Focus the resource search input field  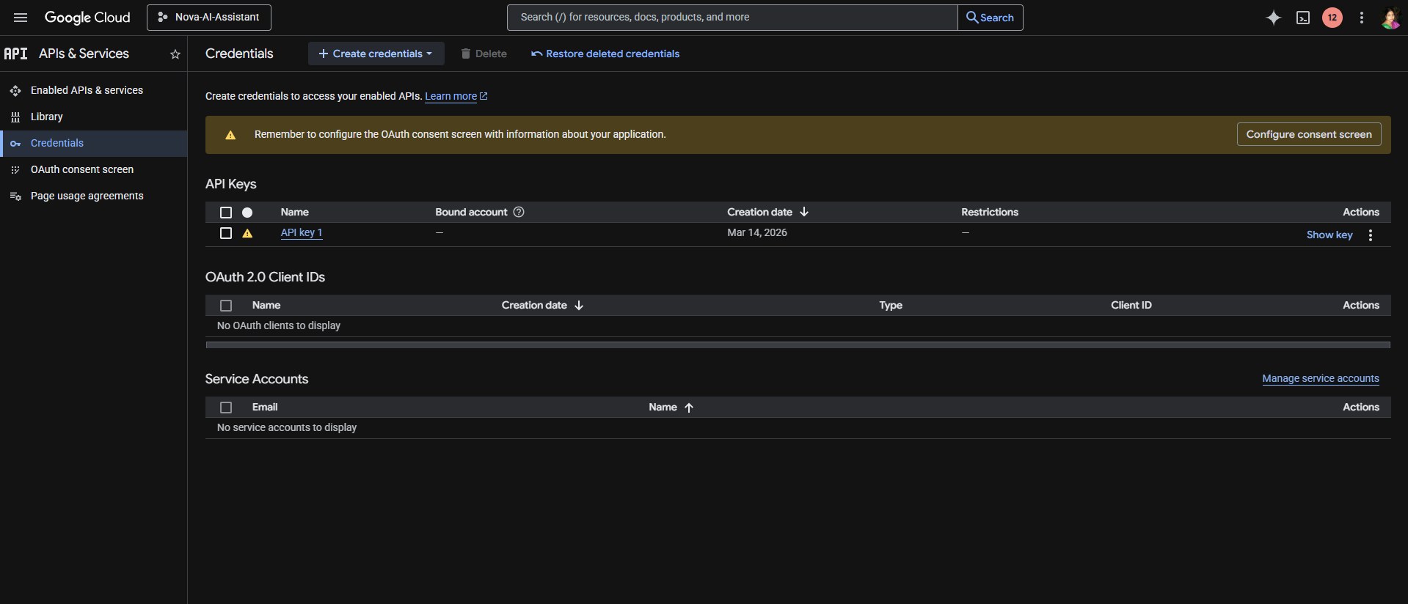(x=732, y=18)
